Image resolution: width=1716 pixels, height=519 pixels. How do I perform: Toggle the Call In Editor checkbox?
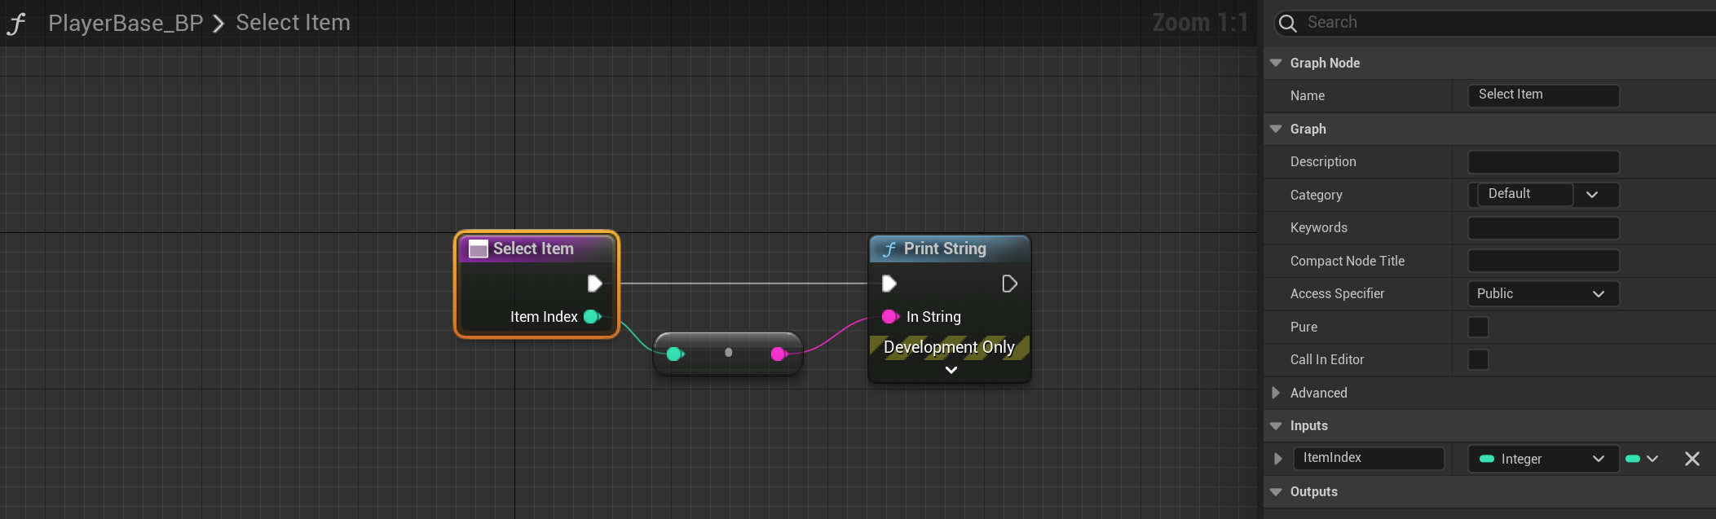1478,360
